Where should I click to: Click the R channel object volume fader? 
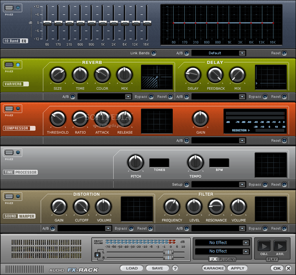point(168,258)
